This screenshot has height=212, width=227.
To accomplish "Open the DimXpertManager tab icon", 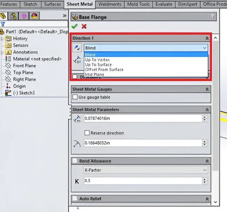I will click(24, 16).
